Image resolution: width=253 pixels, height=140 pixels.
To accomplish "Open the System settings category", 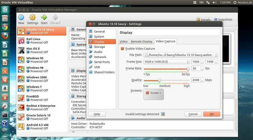I will pyautogui.click(x=102, y=37).
